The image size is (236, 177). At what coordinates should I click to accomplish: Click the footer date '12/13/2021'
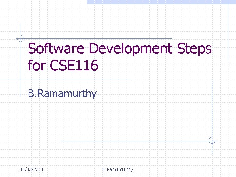click(32, 170)
